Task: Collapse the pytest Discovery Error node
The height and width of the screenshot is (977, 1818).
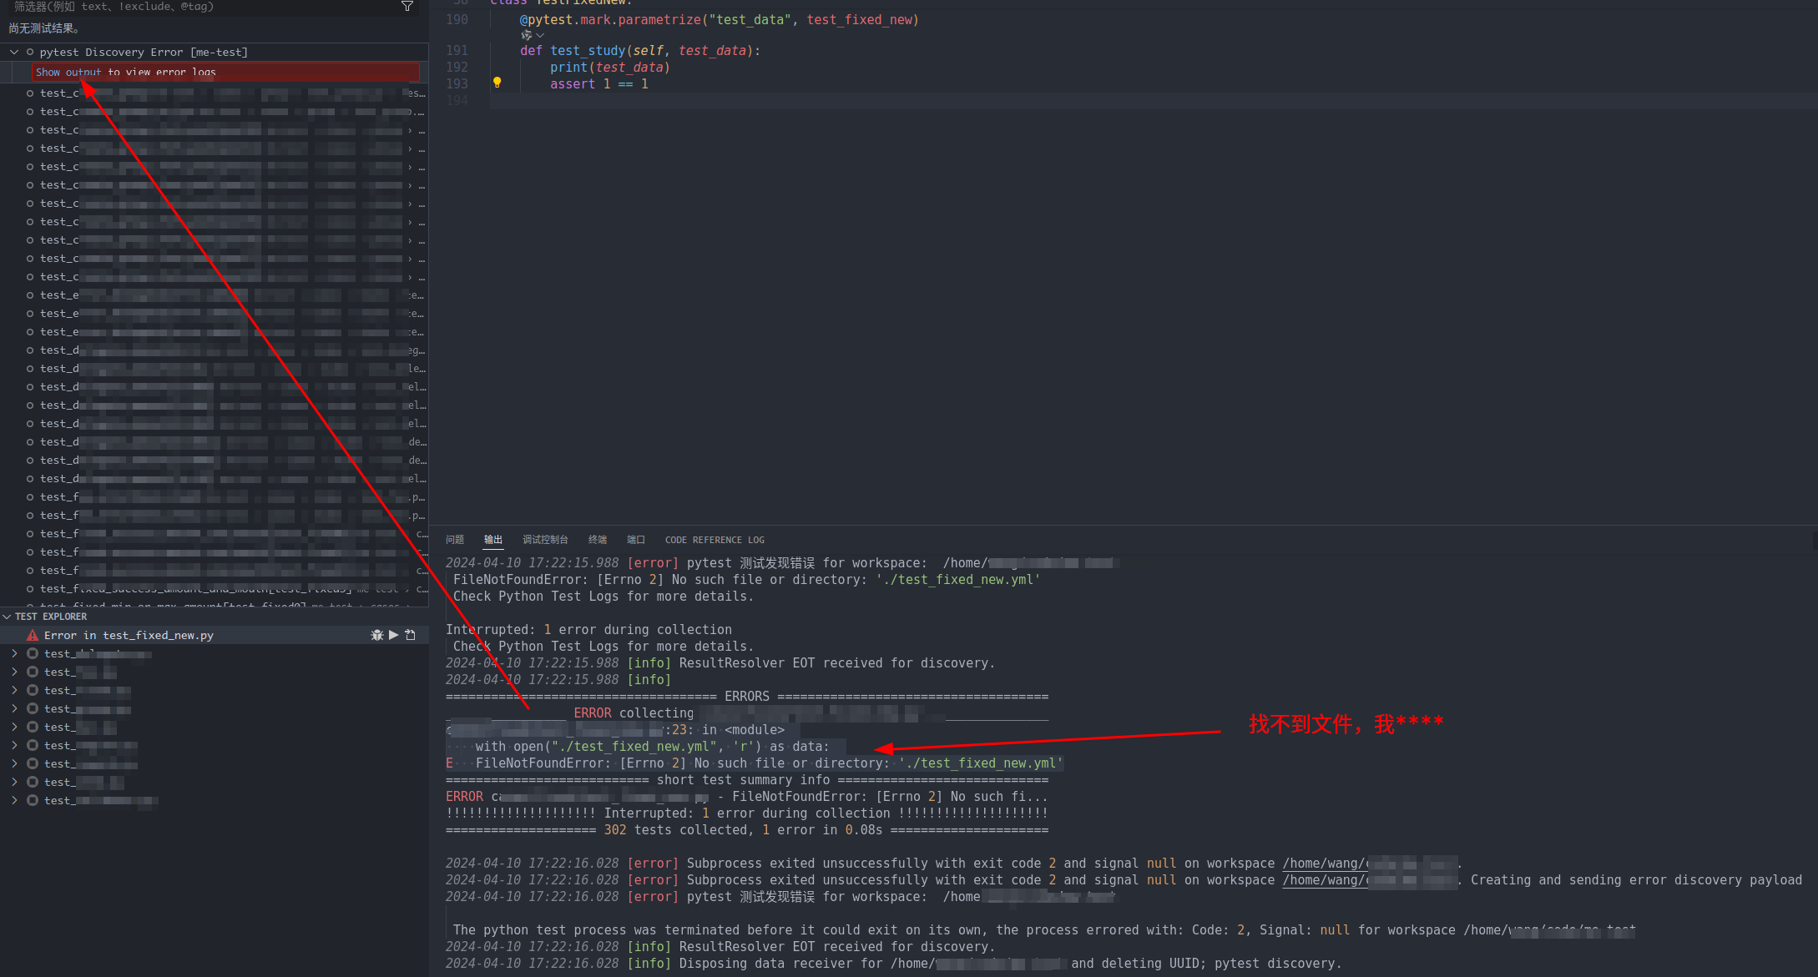Action: pos(14,52)
